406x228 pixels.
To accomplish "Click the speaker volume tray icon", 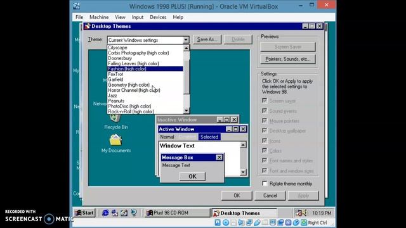I will pyautogui.click(x=304, y=213).
